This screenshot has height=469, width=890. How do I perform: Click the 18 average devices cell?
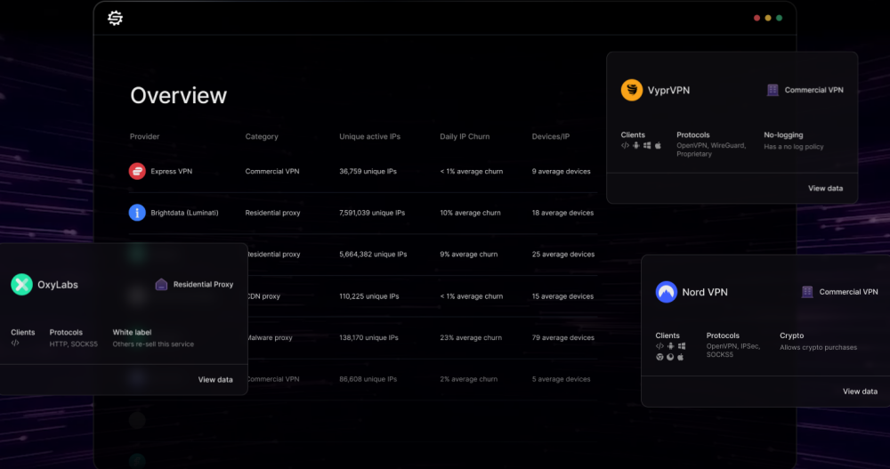(x=562, y=213)
